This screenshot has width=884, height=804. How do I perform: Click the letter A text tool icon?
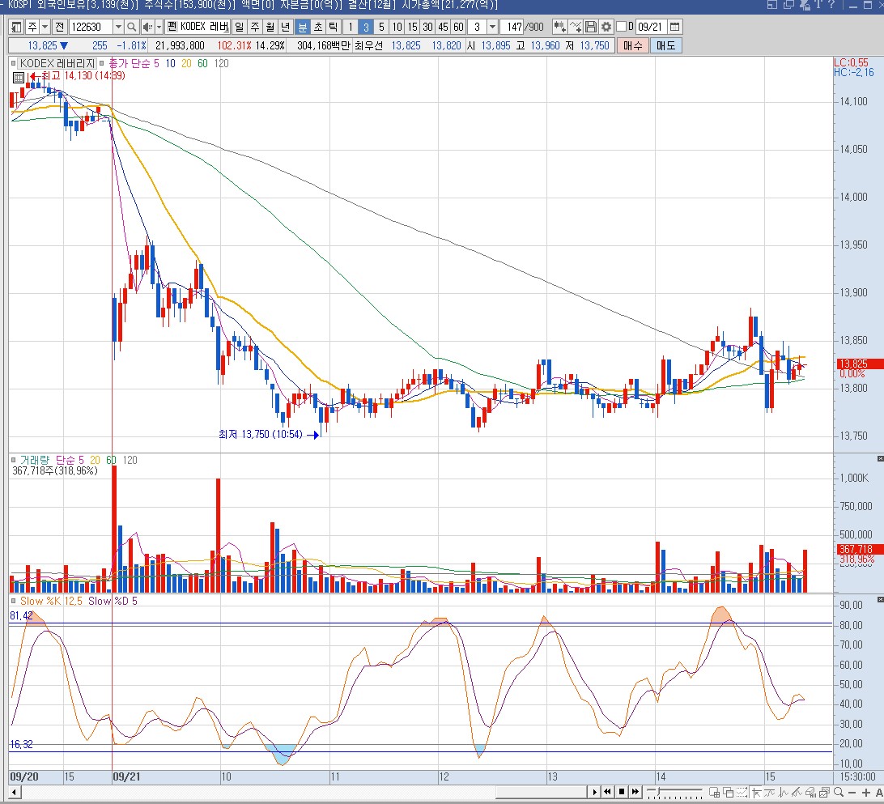879,792
